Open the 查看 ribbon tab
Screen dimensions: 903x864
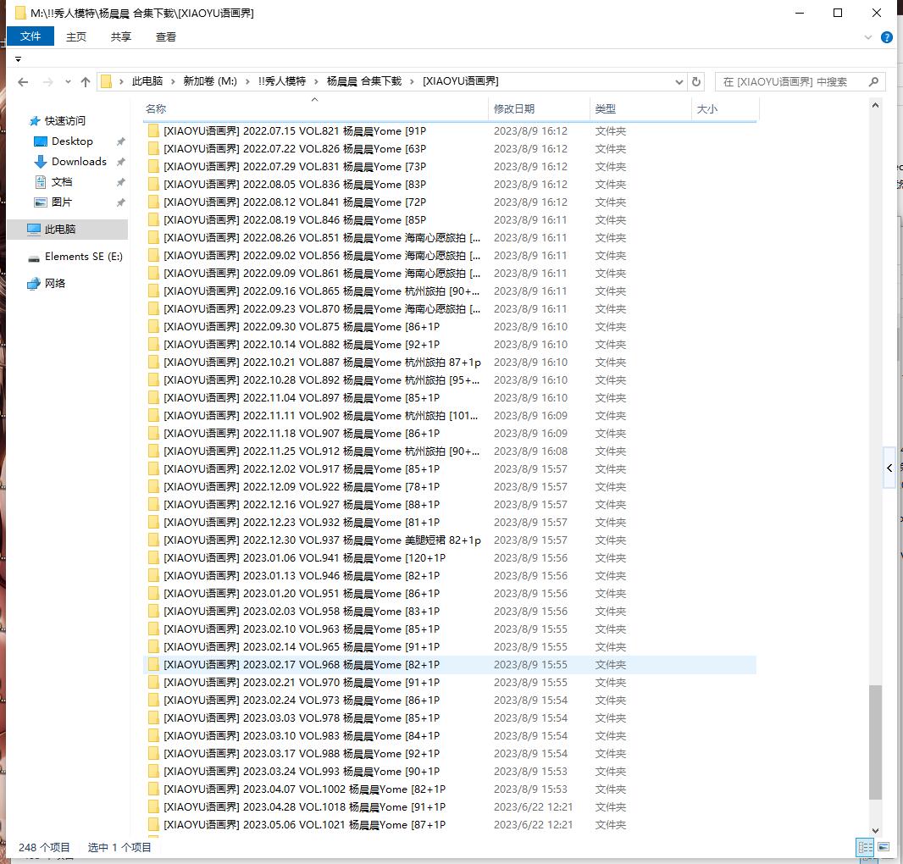[x=166, y=37]
